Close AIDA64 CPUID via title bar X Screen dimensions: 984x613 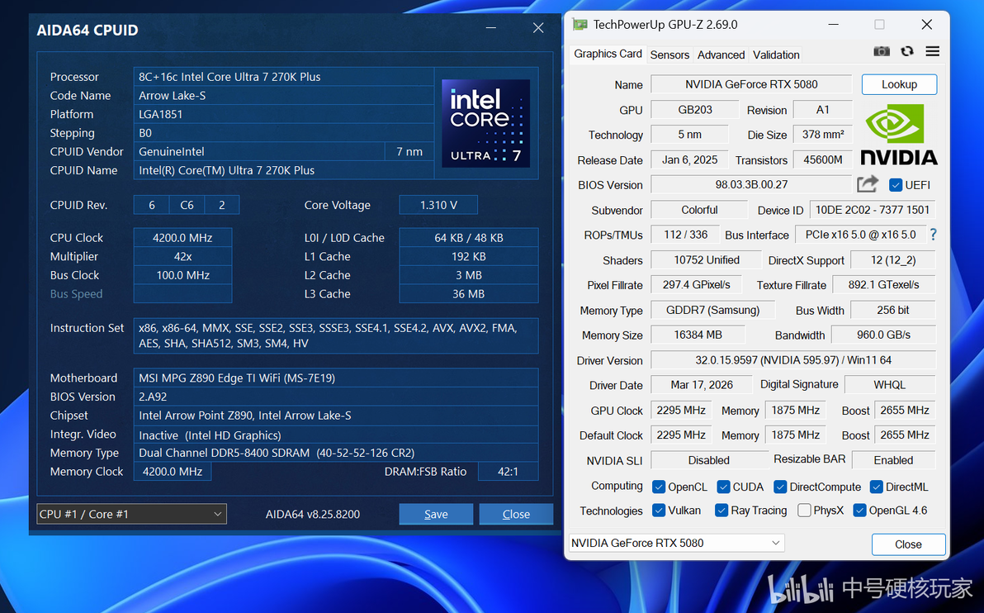537,27
